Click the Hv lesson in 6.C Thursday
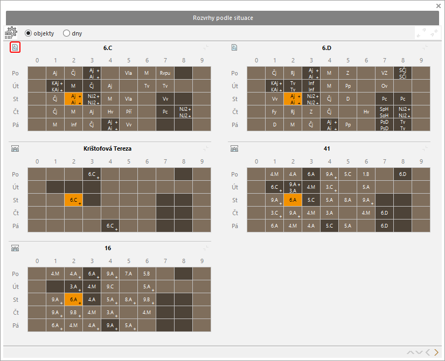This screenshot has height=361, width=445. 110,112
